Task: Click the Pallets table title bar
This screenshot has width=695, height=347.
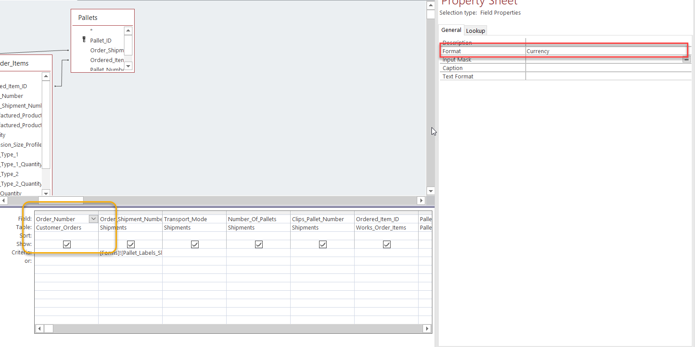Action: pyautogui.click(x=103, y=18)
